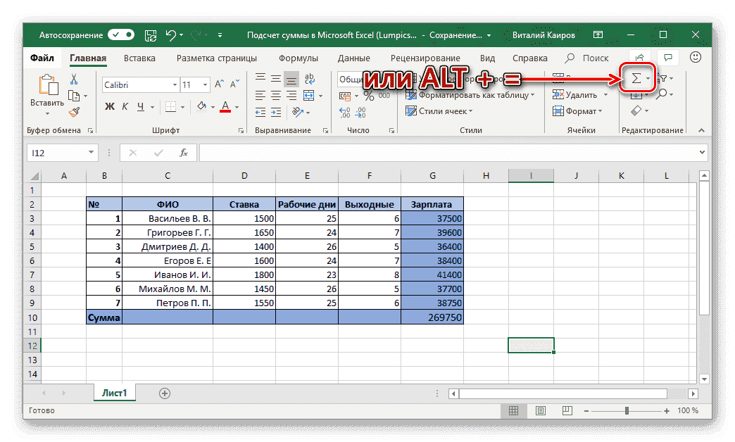Click the Fill Down arrow icon
Screen dimensions: 735x442
[x=636, y=96]
